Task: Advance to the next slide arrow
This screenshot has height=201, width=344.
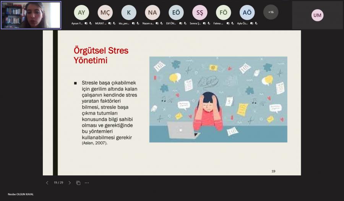Action: pos(70,183)
